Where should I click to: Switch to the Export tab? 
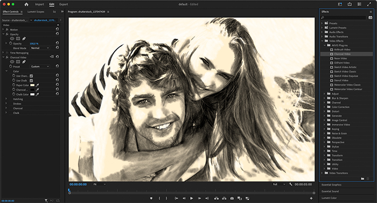pos(64,4)
